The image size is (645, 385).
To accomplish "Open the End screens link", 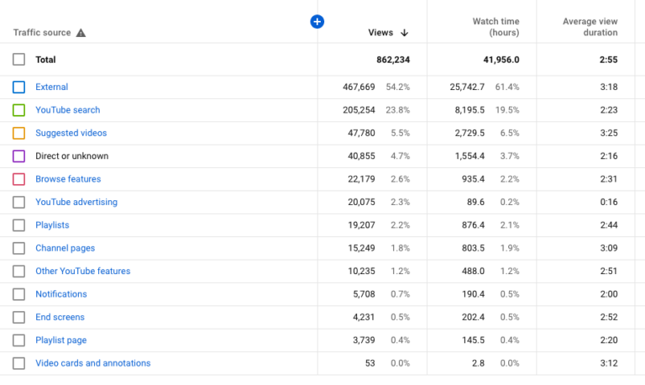I will (x=60, y=317).
